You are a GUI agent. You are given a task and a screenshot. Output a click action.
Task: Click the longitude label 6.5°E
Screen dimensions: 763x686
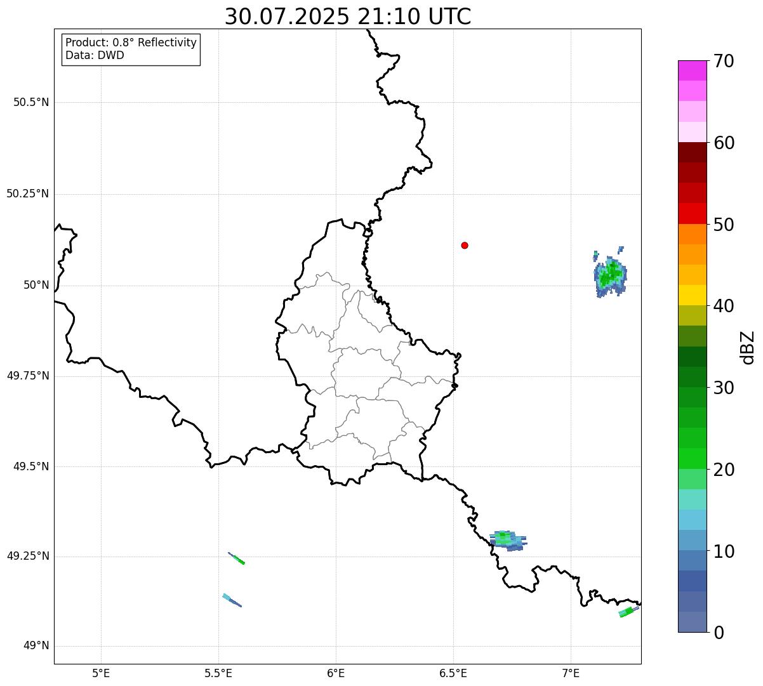[453, 673]
